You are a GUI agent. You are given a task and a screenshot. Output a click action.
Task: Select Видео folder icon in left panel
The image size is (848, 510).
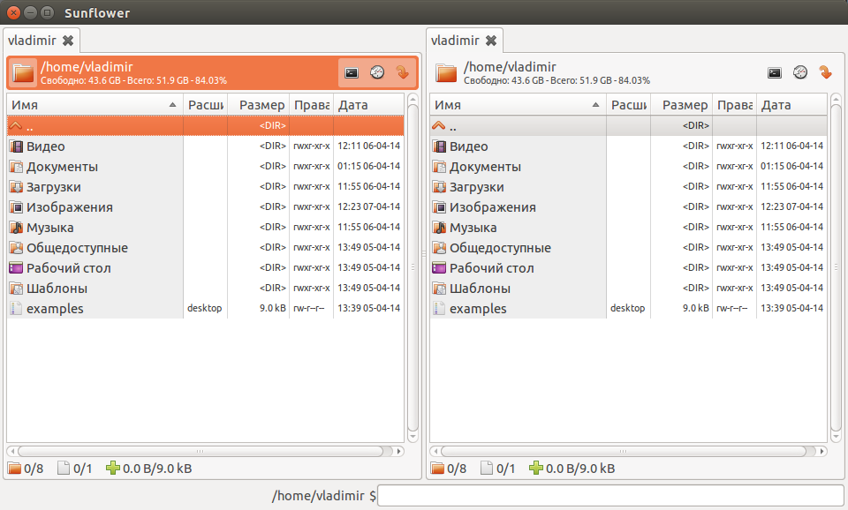pyautogui.click(x=17, y=146)
